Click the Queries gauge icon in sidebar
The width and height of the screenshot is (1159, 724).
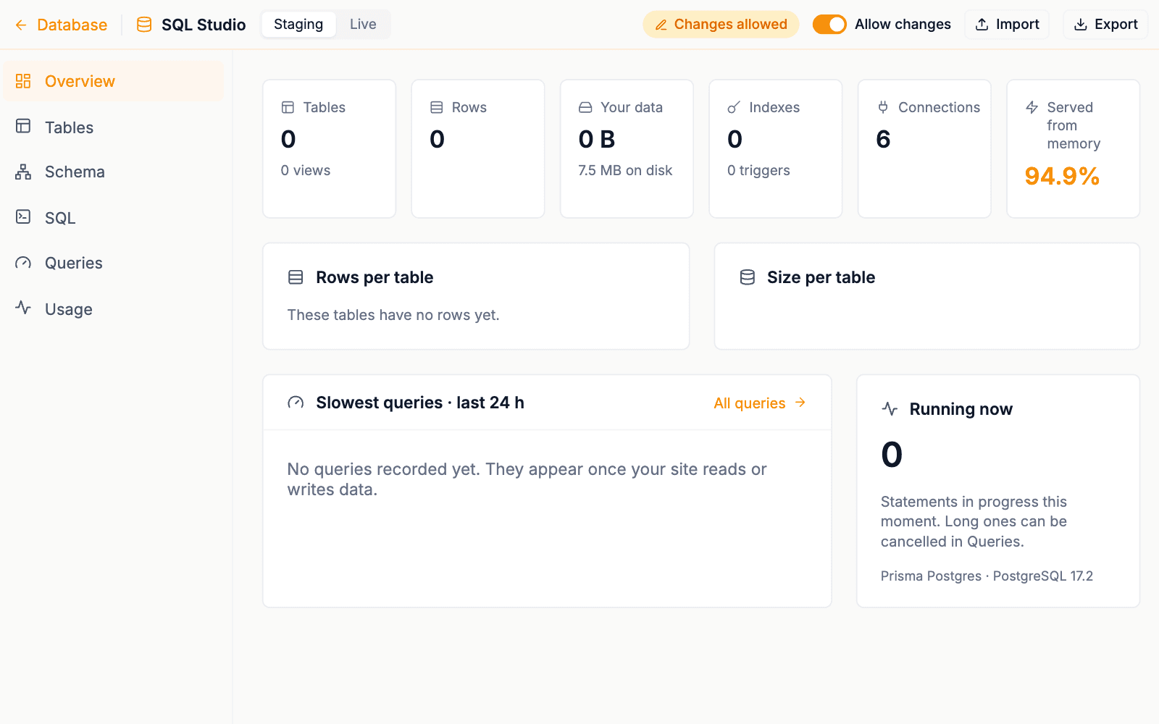[23, 263]
